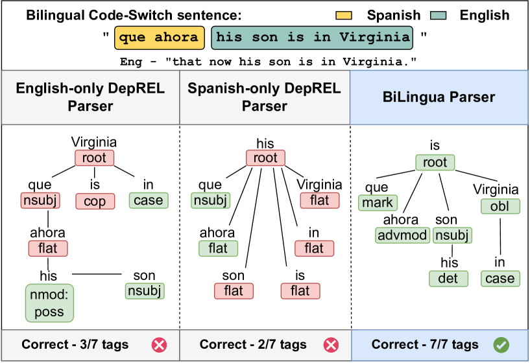530x363 pixels.
Task: Click the English translation line under the sentence
Action: pyautogui.click(x=268, y=62)
